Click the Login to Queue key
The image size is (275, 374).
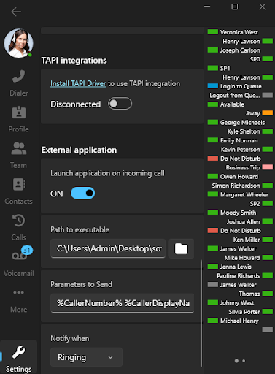pyautogui.click(x=235, y=86)
